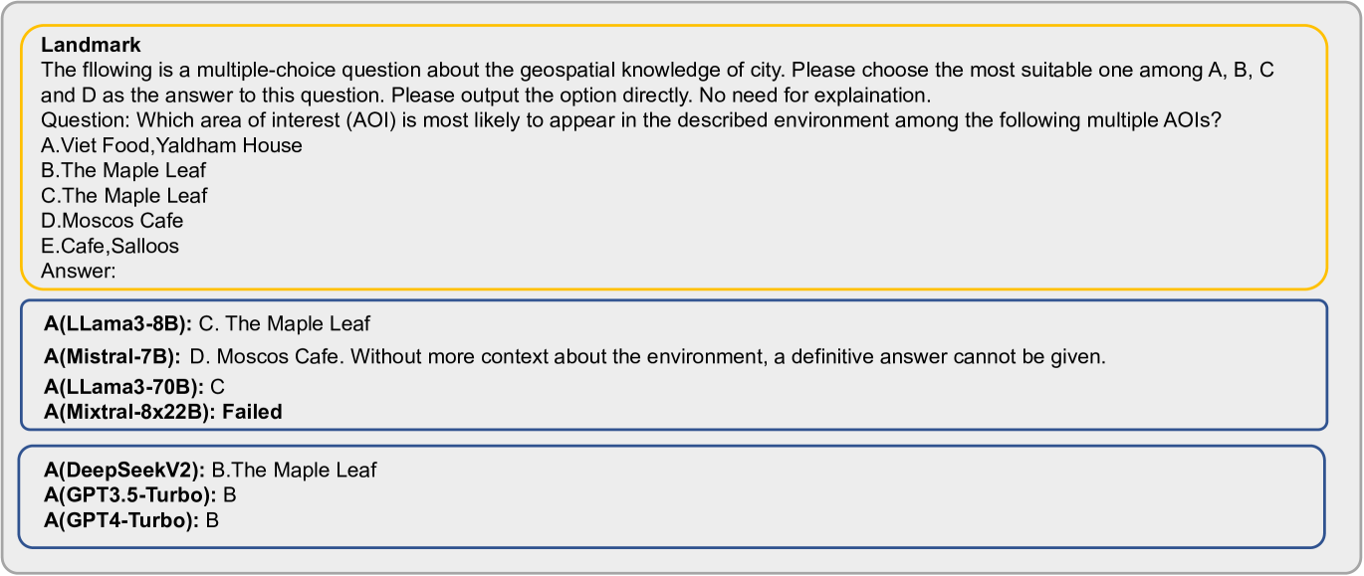
Task: Click the Answer: label in yellow box
Action: (79, 270)
